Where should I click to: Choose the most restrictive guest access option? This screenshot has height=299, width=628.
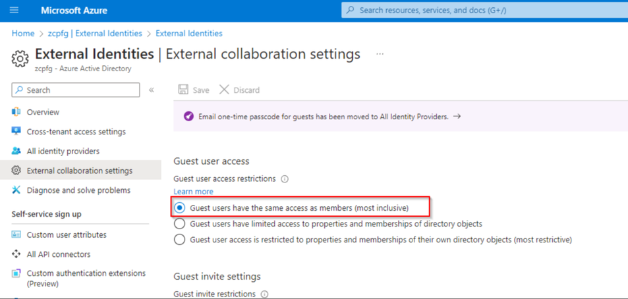[x=180, y=240]
